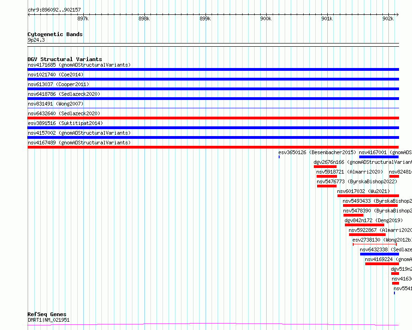
Task: Click the small esv3650126 (Besenbacher2015) blue marker
Action: pyautogui.click(x=279, y=157)
